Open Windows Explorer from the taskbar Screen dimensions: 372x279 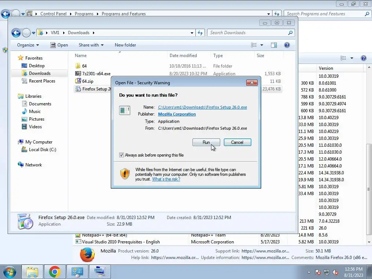pyautogui.click(x=32, y=272)
